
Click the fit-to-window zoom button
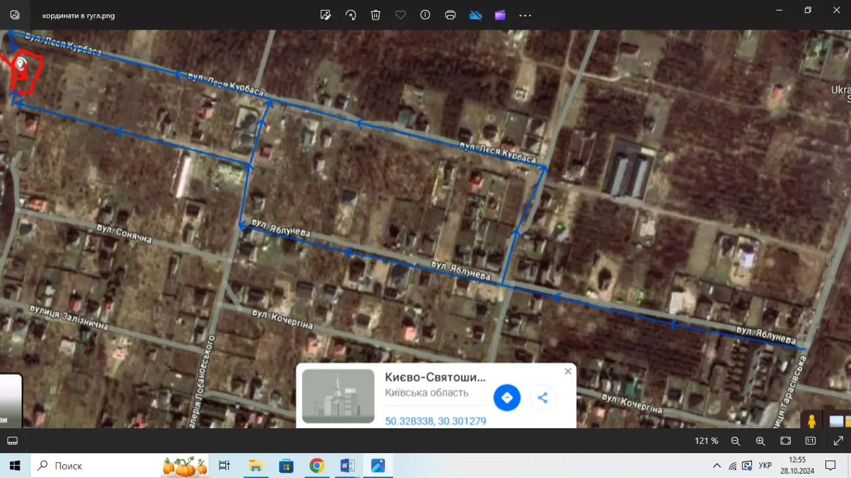click(x=785, y=441)
